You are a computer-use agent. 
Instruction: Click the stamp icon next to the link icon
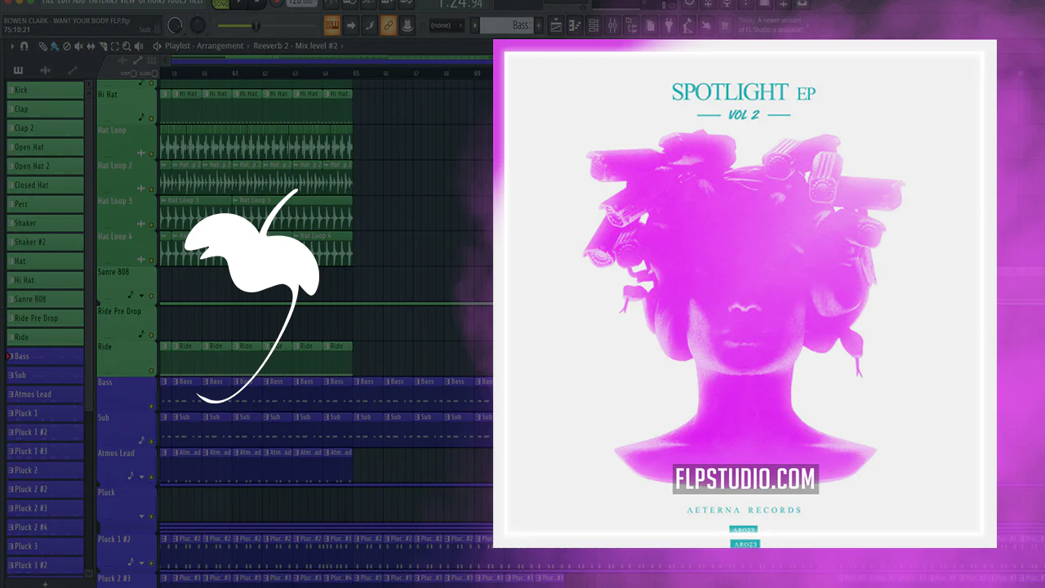pyautogui.click(x=407, y=25)
